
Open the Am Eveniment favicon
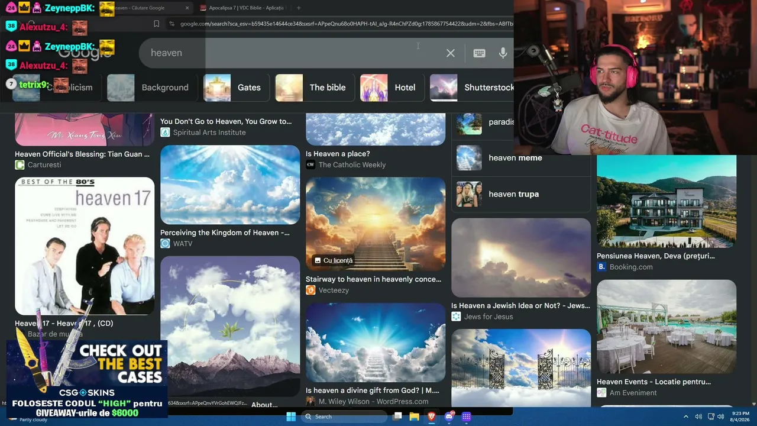coord(601,393)
